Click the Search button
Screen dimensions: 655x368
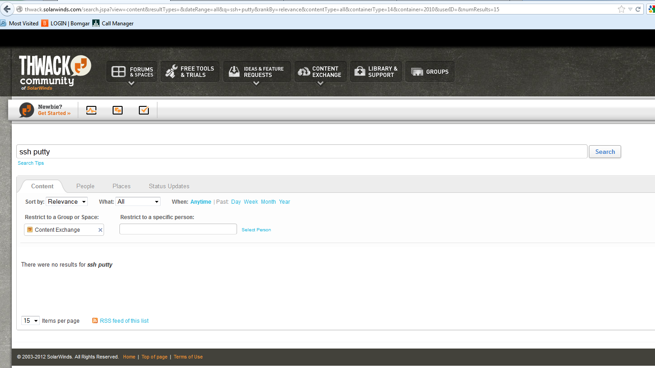(605, 152)
